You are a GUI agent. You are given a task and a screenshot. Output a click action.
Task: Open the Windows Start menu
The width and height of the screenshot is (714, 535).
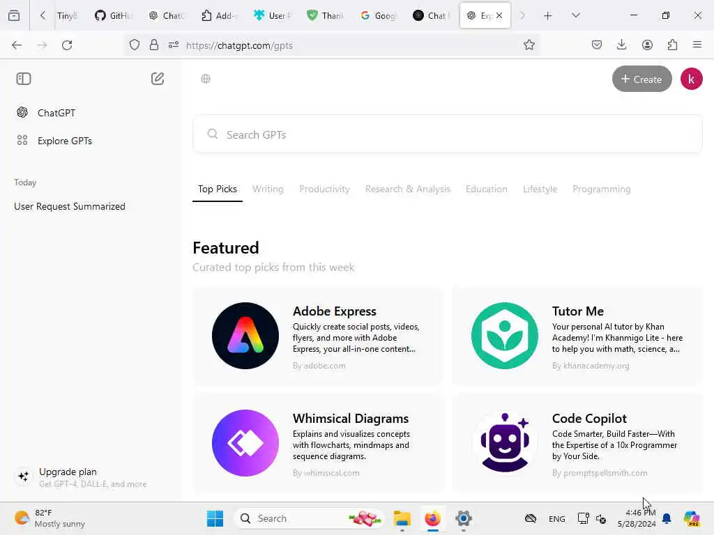[x=215, y=518]
